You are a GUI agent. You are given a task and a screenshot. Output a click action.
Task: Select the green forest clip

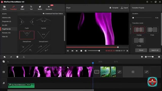tap(108, 72)
